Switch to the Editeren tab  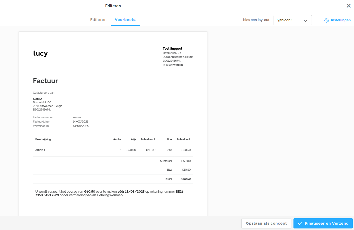point(98,20)
